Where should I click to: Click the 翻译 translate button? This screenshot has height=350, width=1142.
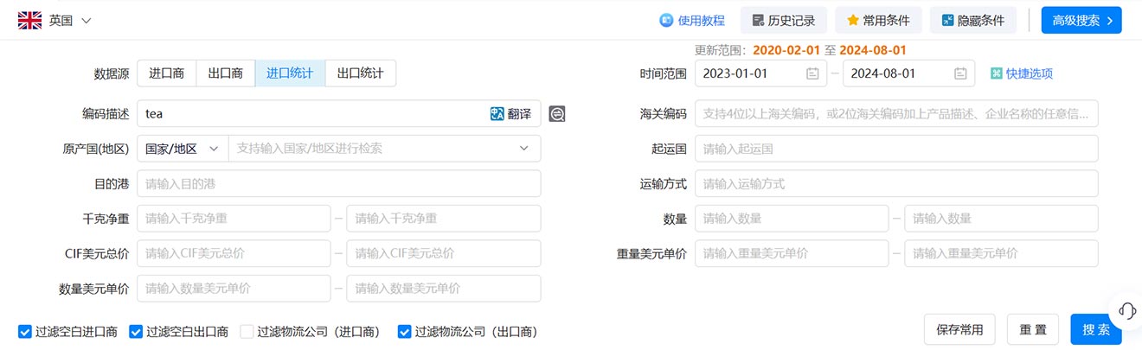pyautogui.click(x=510, y=113)
